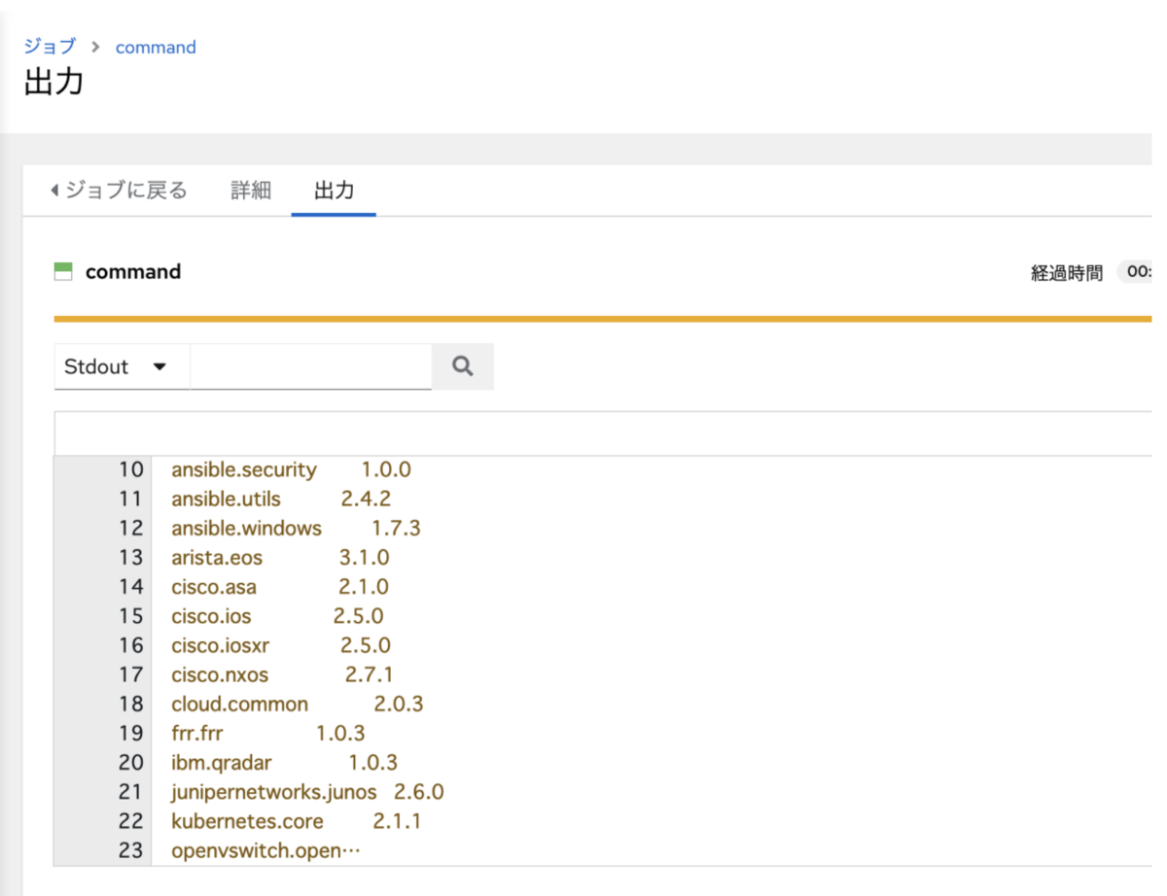Switch to the 詳細 tab
The height and width of the screenshot is (896, 1167).
(x=251, y=190)
